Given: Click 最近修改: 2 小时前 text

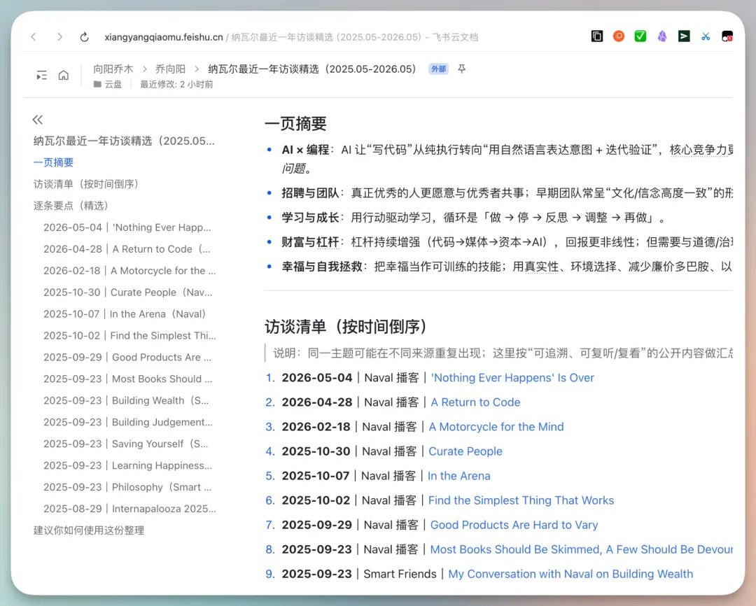Looking at the screenshot, I should (176, 85).
